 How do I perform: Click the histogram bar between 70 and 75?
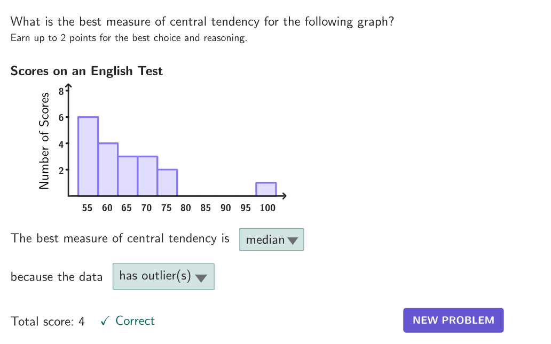click(147, 176)
